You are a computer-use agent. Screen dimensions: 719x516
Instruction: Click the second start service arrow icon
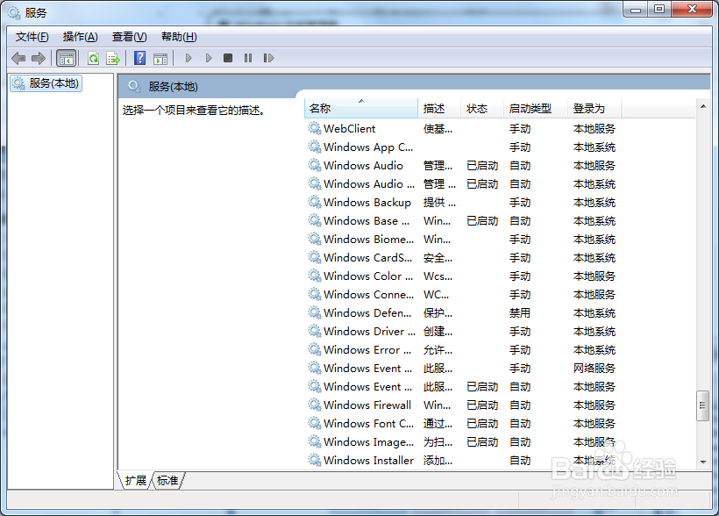pyautogui.click(x=209, y=58)
